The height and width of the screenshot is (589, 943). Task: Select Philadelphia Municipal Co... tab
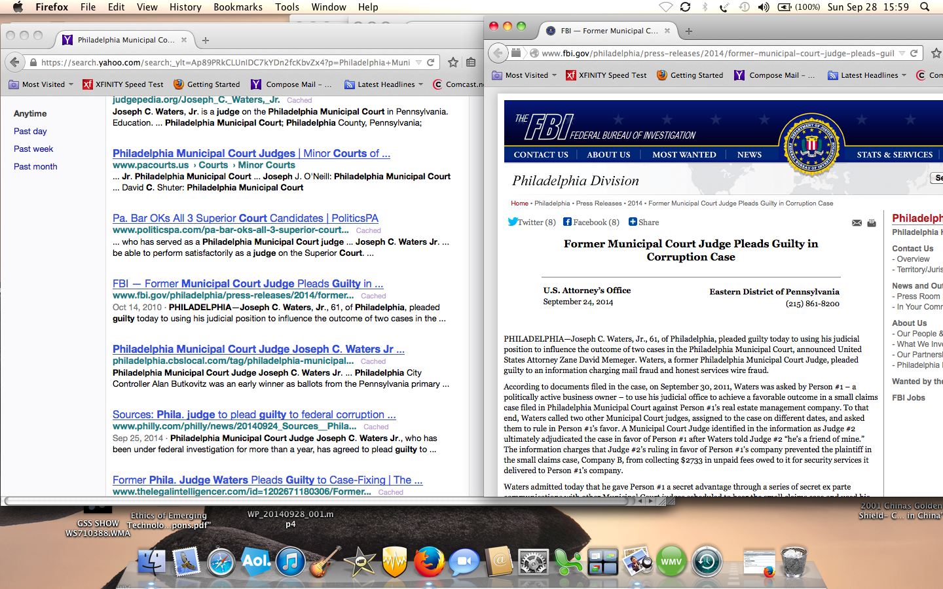tap(124, 40)
